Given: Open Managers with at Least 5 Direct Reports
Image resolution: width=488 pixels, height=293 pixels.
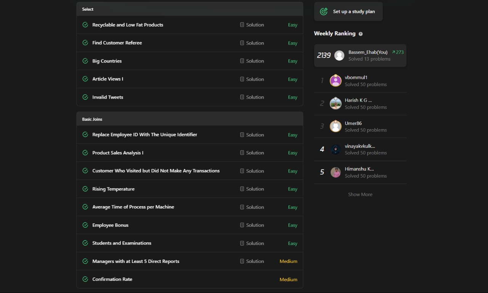Looking at the screenshot, I should point(136,261).
